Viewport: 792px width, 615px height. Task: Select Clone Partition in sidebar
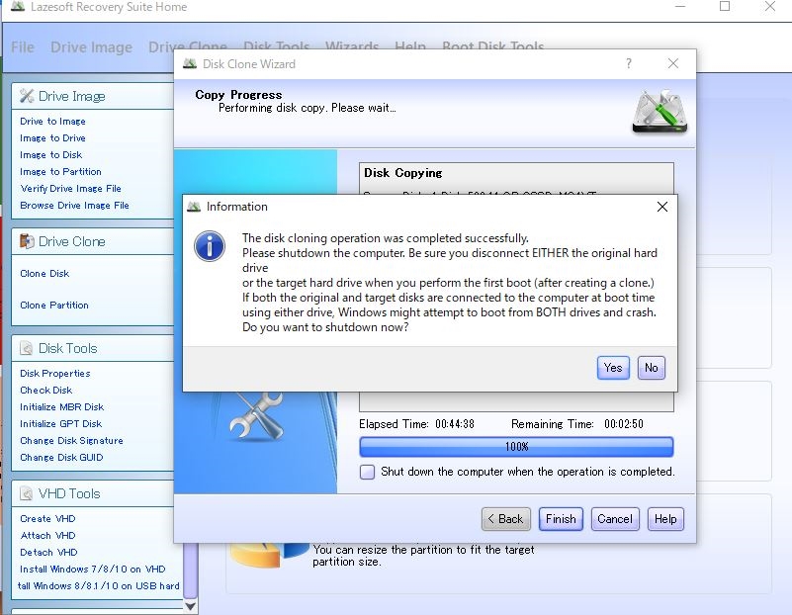click(54, 306)
